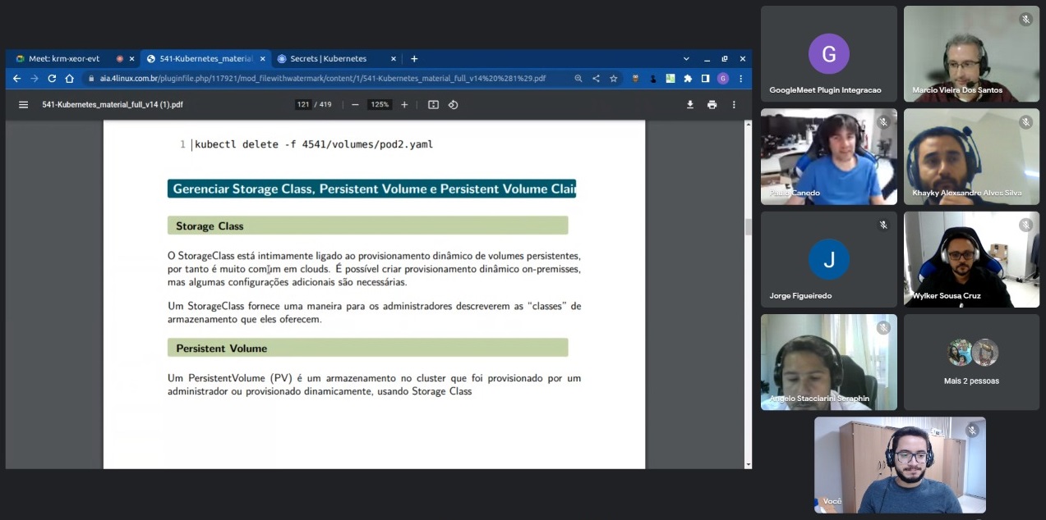Download the PDF file
Screen dimensions: 1046x520
(690, 105)
